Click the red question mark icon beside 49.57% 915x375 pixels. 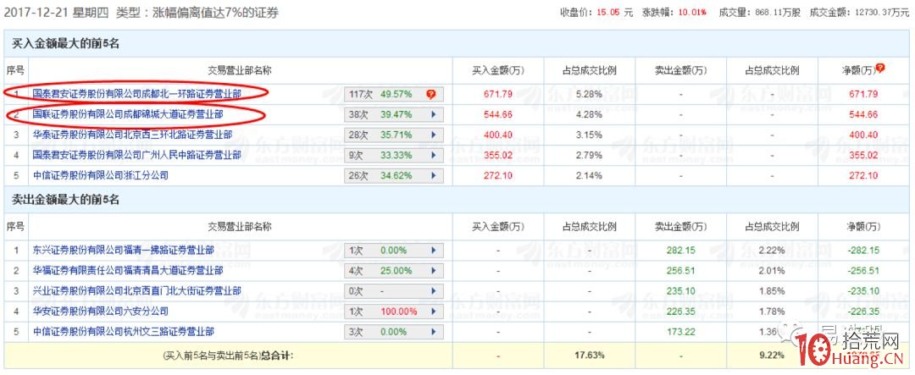[x=431, y=94]
